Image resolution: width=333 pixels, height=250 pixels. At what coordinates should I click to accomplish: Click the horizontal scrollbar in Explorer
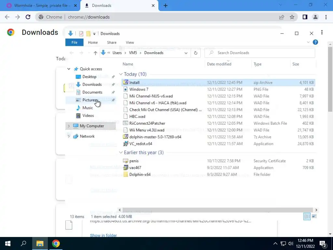pyautogui.click(x=218, y=210)
